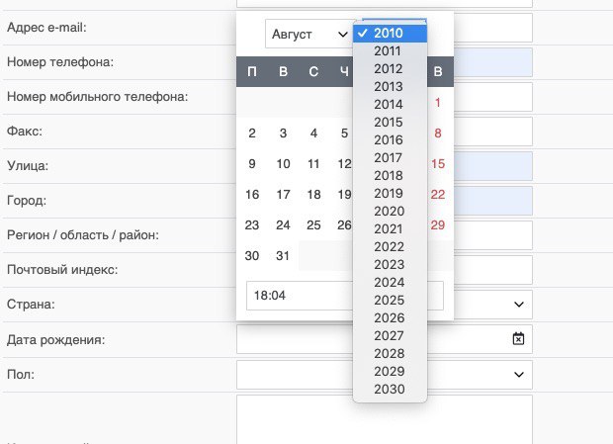This screenshot has width=613, height=444.
Task: Focus the Почтовый индекс input field
Action: (493, 270)
